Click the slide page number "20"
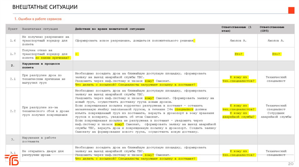Screen dimensions: 299x167 291,164
